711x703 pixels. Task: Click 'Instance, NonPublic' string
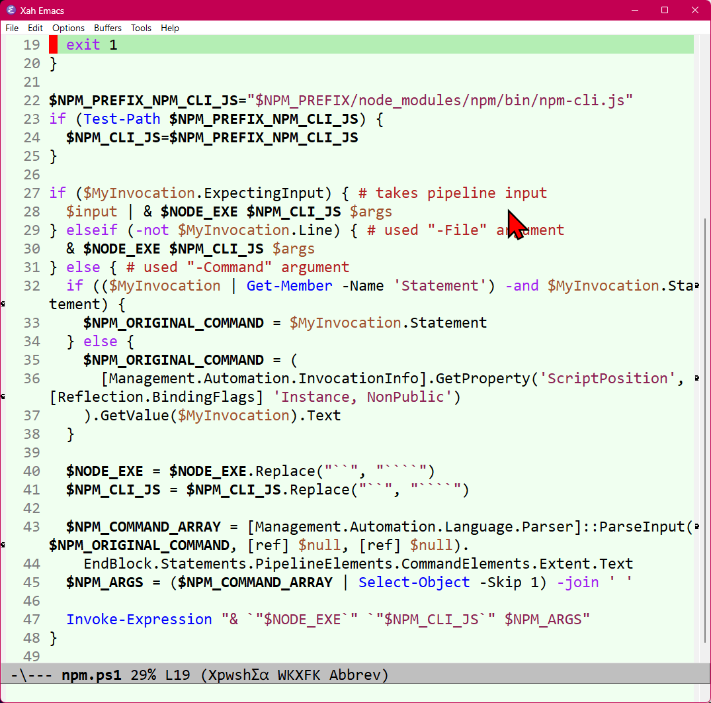coord(362,397)
